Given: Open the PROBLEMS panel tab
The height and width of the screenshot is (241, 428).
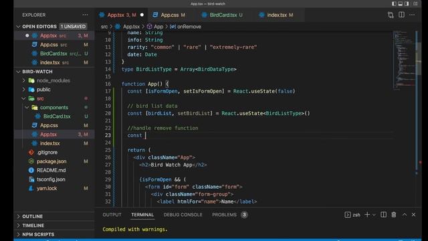Looking at the screenshot, I should pyautogui.click(x=224, y=215).
